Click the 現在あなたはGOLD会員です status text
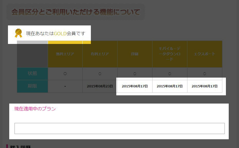The width and height of the screenshot is (239, 148). pos(55,33)
